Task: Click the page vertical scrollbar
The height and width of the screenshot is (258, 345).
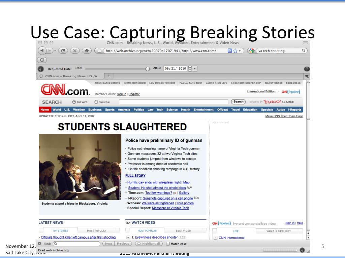Action: [x=308, y=101]
